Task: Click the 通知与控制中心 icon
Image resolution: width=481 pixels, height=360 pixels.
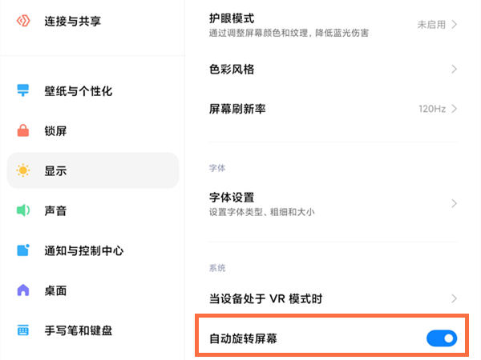Action: pyautogui.click(x=24, y=250)
